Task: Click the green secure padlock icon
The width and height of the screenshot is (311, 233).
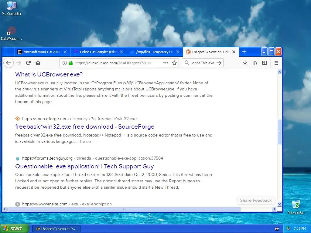Action: [x=70, y=63]
